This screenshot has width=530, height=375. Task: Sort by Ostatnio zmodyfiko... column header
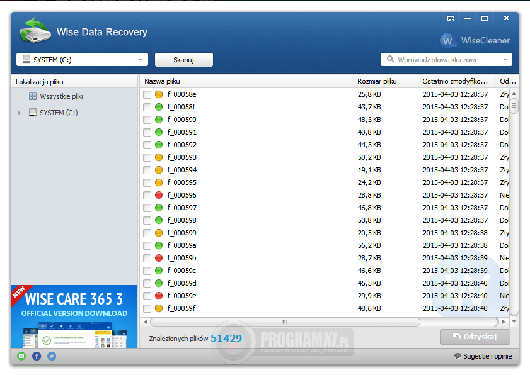(456, 81)
